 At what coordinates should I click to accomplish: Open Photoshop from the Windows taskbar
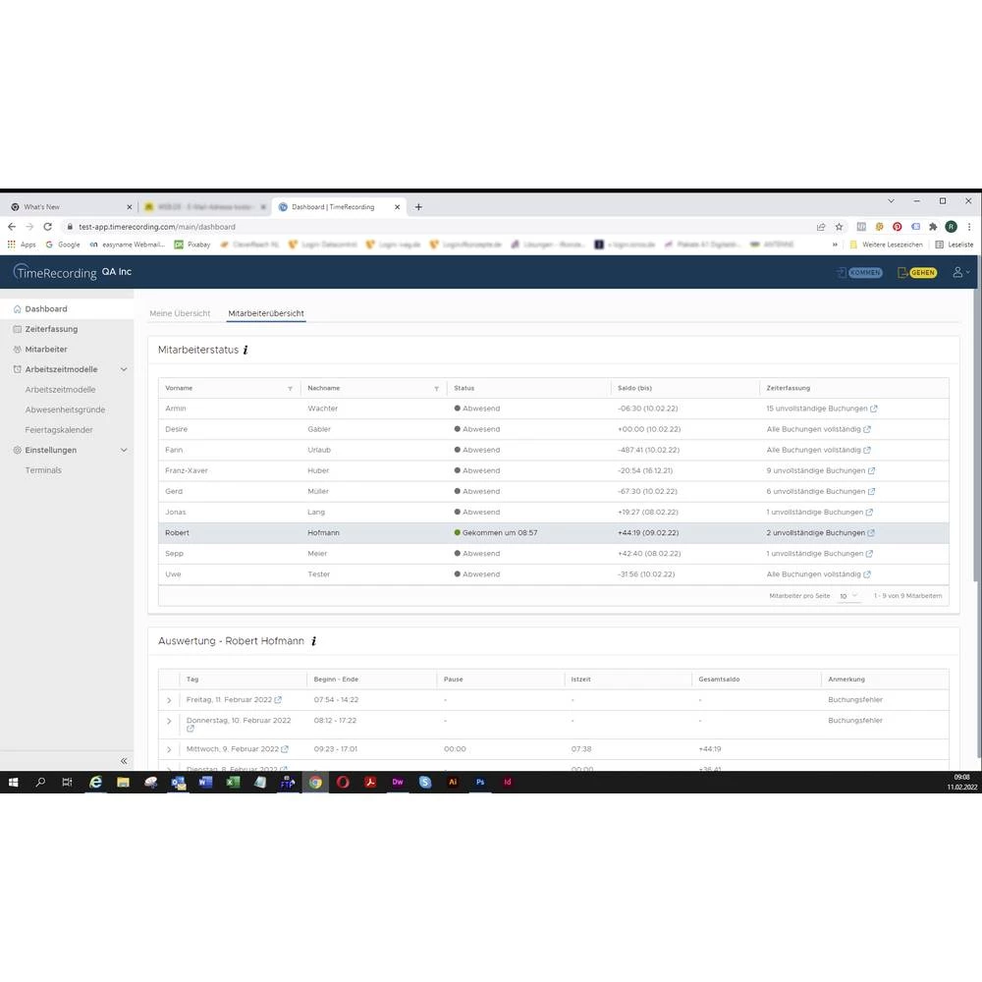click(480, 783)
